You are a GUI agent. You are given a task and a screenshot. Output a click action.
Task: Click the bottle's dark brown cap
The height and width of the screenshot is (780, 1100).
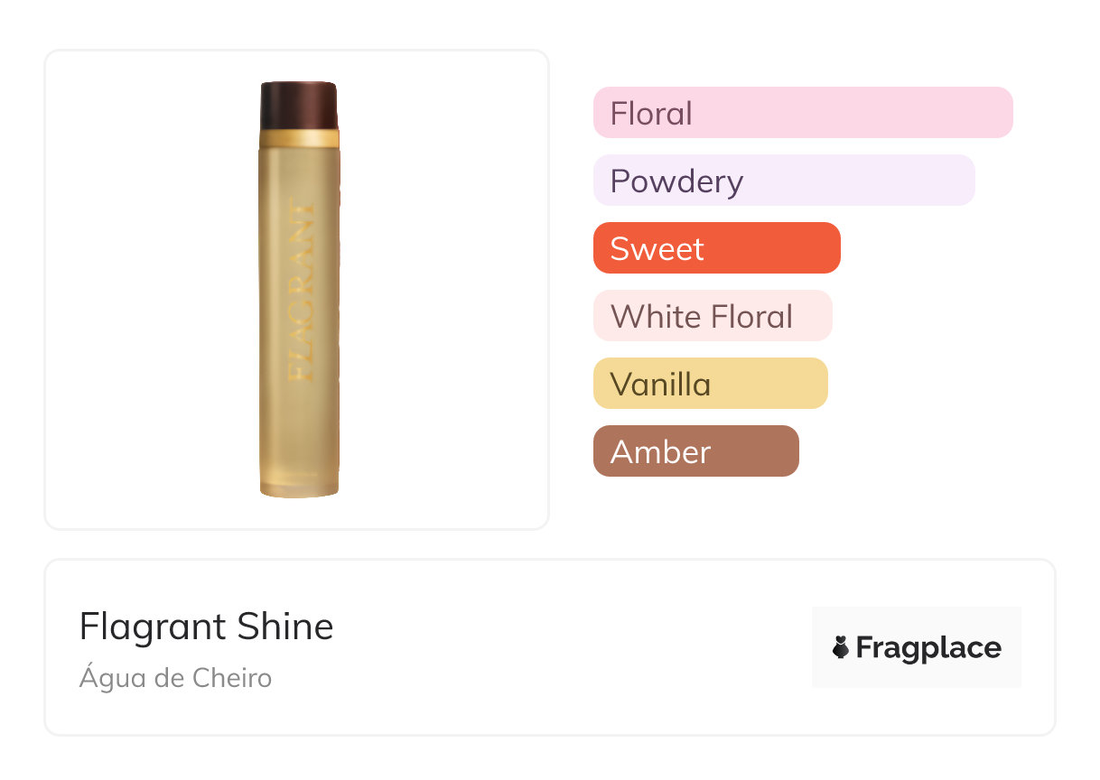[x=299, y=105]
